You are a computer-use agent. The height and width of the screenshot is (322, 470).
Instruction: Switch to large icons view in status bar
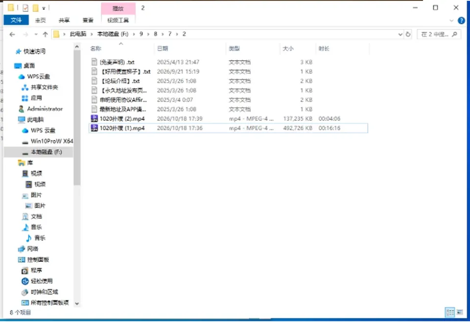[x=460, y=312]
